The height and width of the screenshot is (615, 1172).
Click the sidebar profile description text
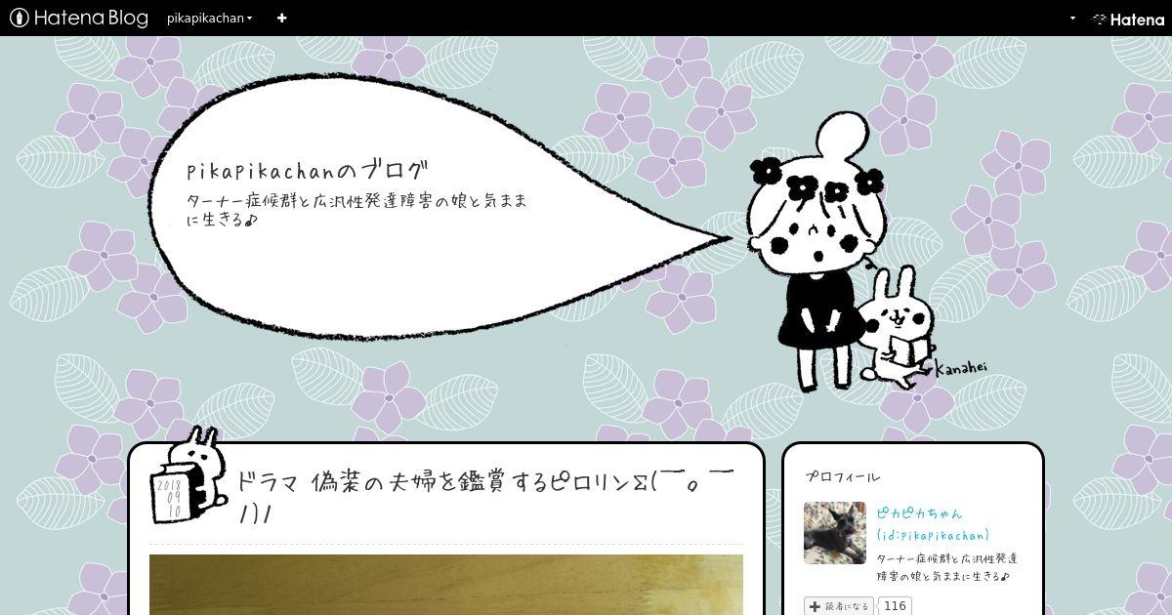(x=947, y=567)
